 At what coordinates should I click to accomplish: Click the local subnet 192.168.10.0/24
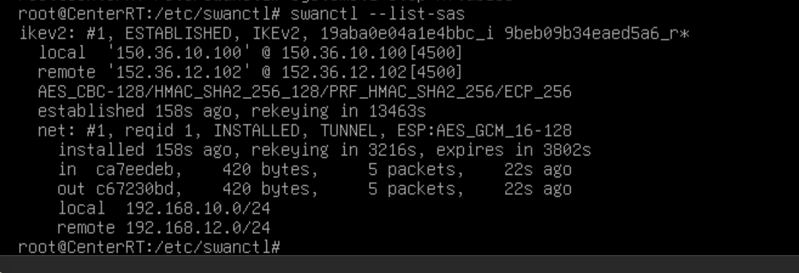(x=198, y=208)
